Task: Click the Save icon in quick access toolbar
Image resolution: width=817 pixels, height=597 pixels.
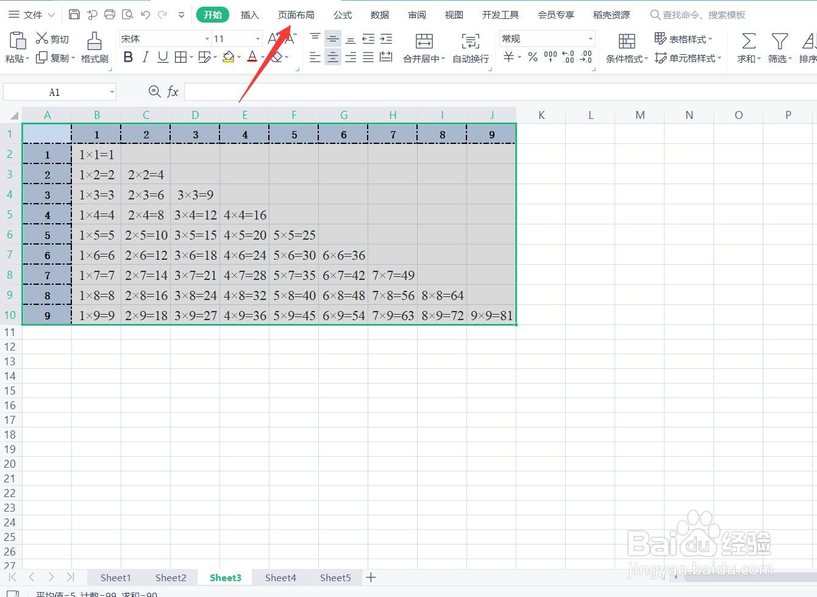Action: tap(74, 15)
